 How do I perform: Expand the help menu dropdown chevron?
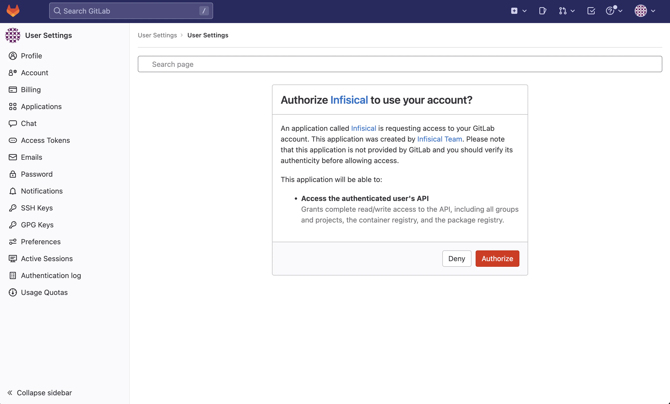point(620,11)
